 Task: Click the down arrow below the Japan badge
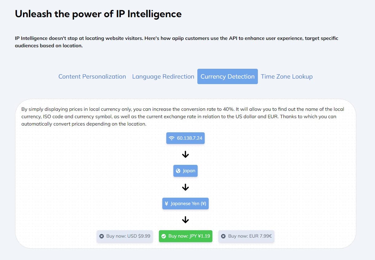(185, 187)
